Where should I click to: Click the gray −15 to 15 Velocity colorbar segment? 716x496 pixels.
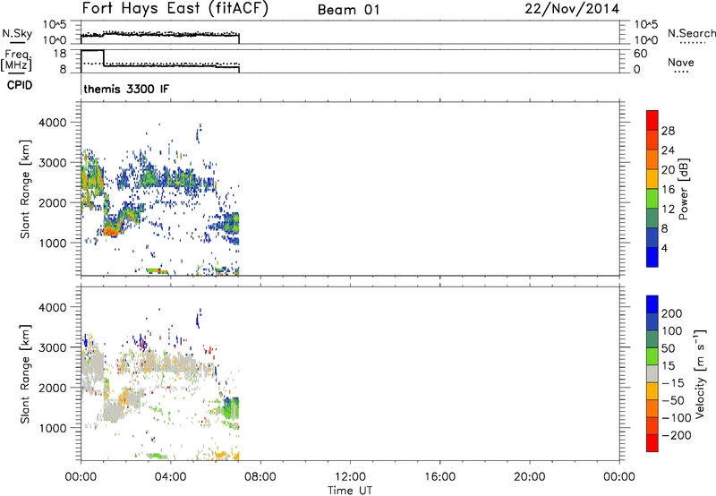[652, 373]
